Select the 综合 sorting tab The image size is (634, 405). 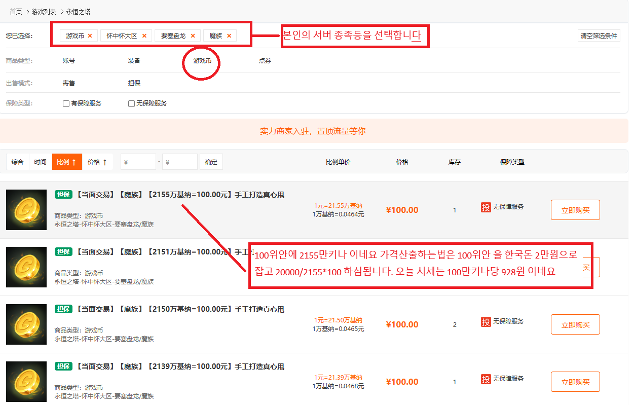tap(18, 162)
